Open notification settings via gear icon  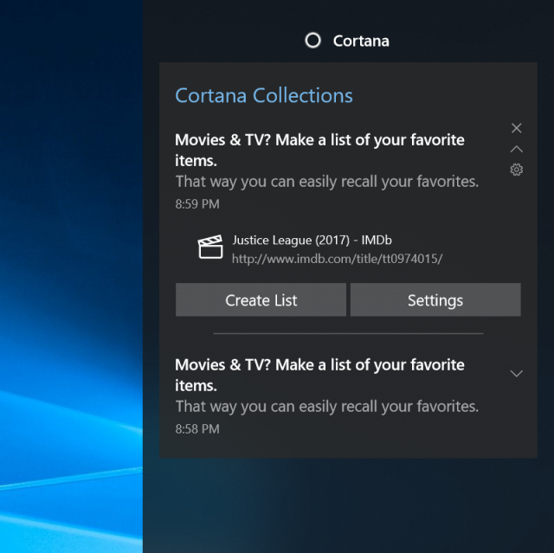click(x=517, y=170)
